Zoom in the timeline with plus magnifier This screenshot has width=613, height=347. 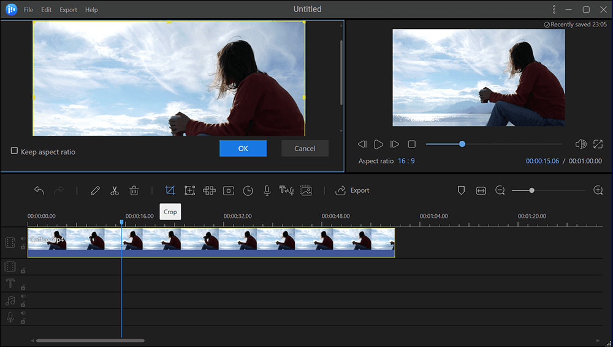click(x=598, y=190)
